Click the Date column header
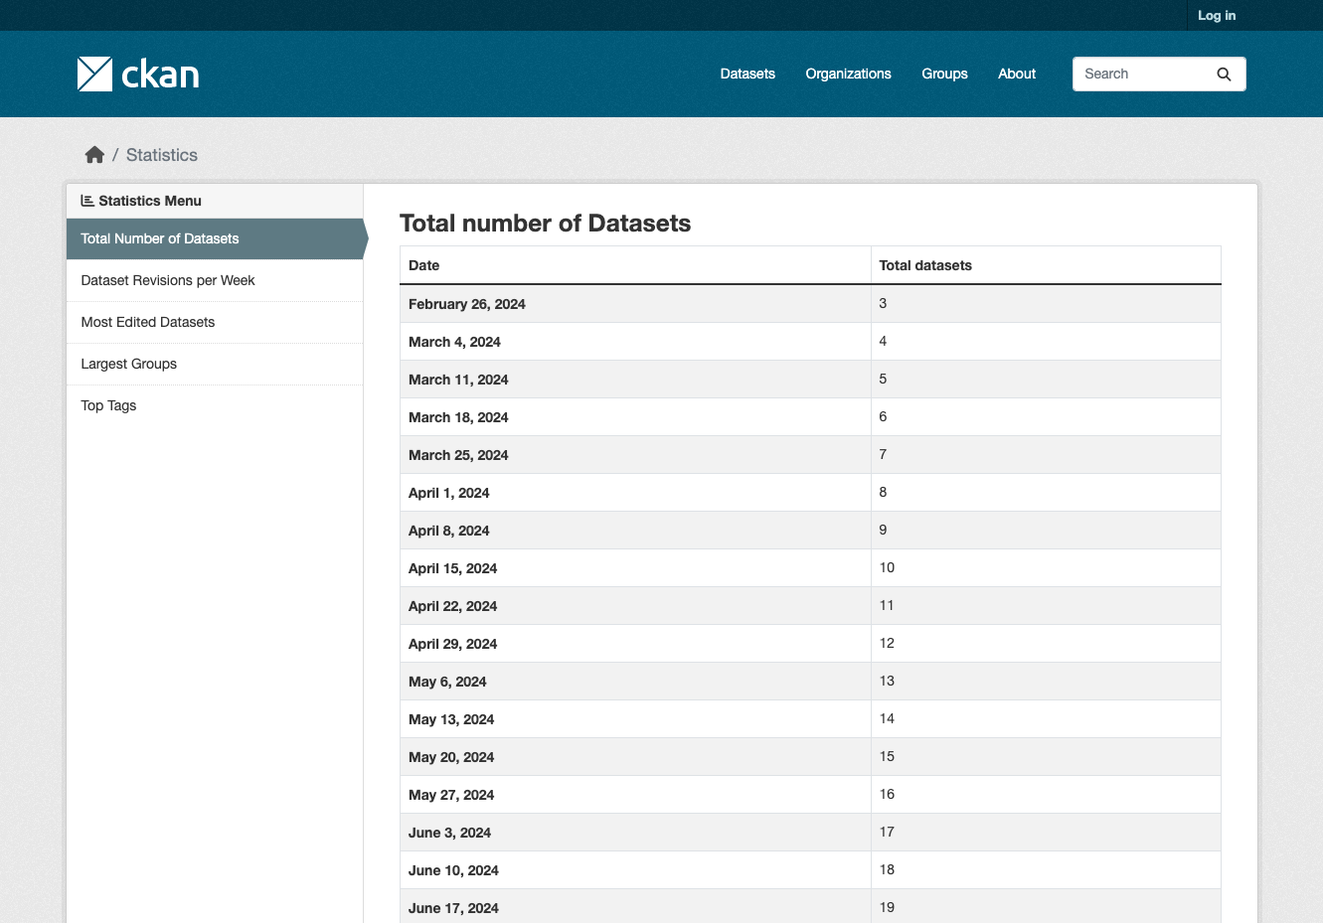The height and width of the screenshot is (923, 1323). coord(635,265)
